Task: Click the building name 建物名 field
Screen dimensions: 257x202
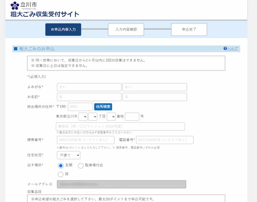Action: click(120, 126)
